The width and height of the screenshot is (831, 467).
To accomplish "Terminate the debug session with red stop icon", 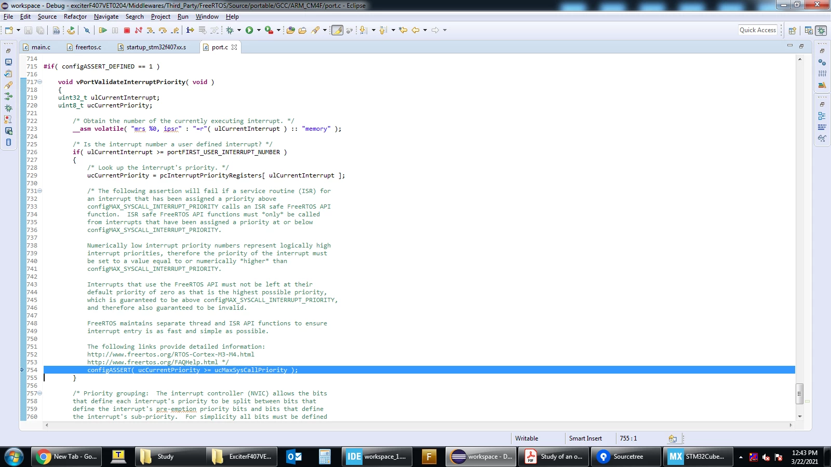I will (x=127, y=30).
